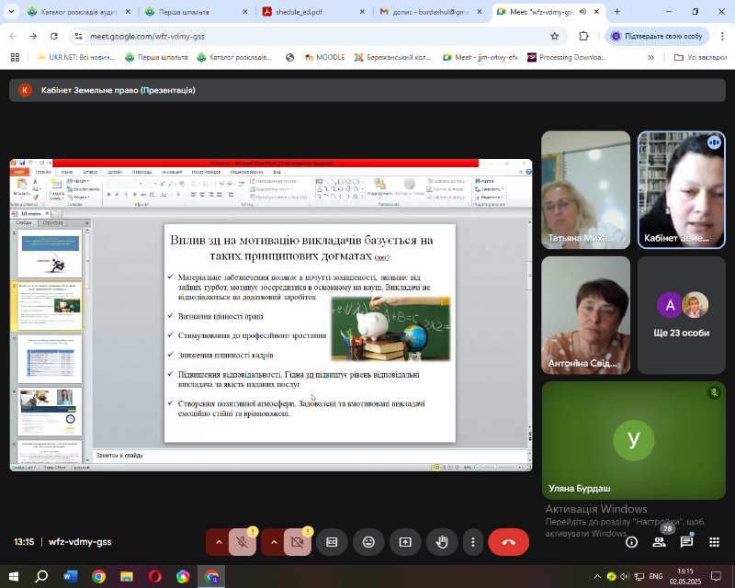The height and width of the screenshot is (588, 735).
Task: Open the activities grid icon
Action: pos(713,542)
